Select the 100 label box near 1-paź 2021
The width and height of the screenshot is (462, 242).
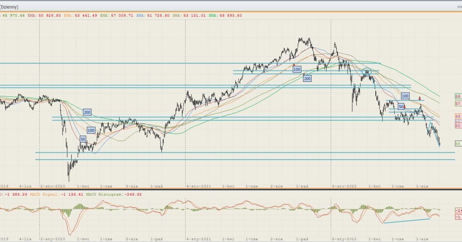coord(296,70)
